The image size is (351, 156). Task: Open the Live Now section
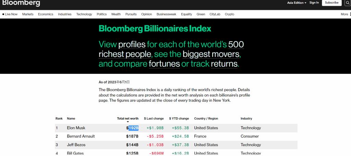[10, 14]
